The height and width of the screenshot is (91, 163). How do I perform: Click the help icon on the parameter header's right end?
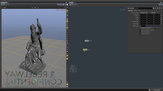162,8
